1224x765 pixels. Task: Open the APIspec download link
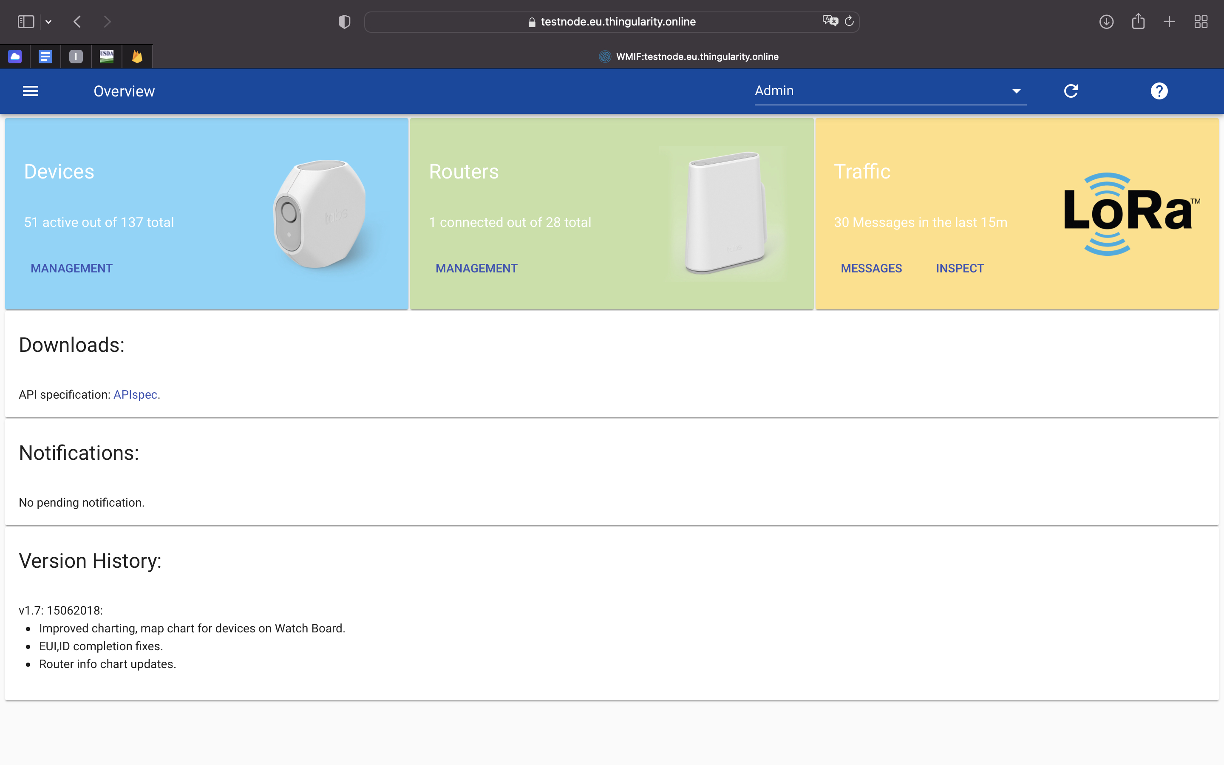(135, 395)
